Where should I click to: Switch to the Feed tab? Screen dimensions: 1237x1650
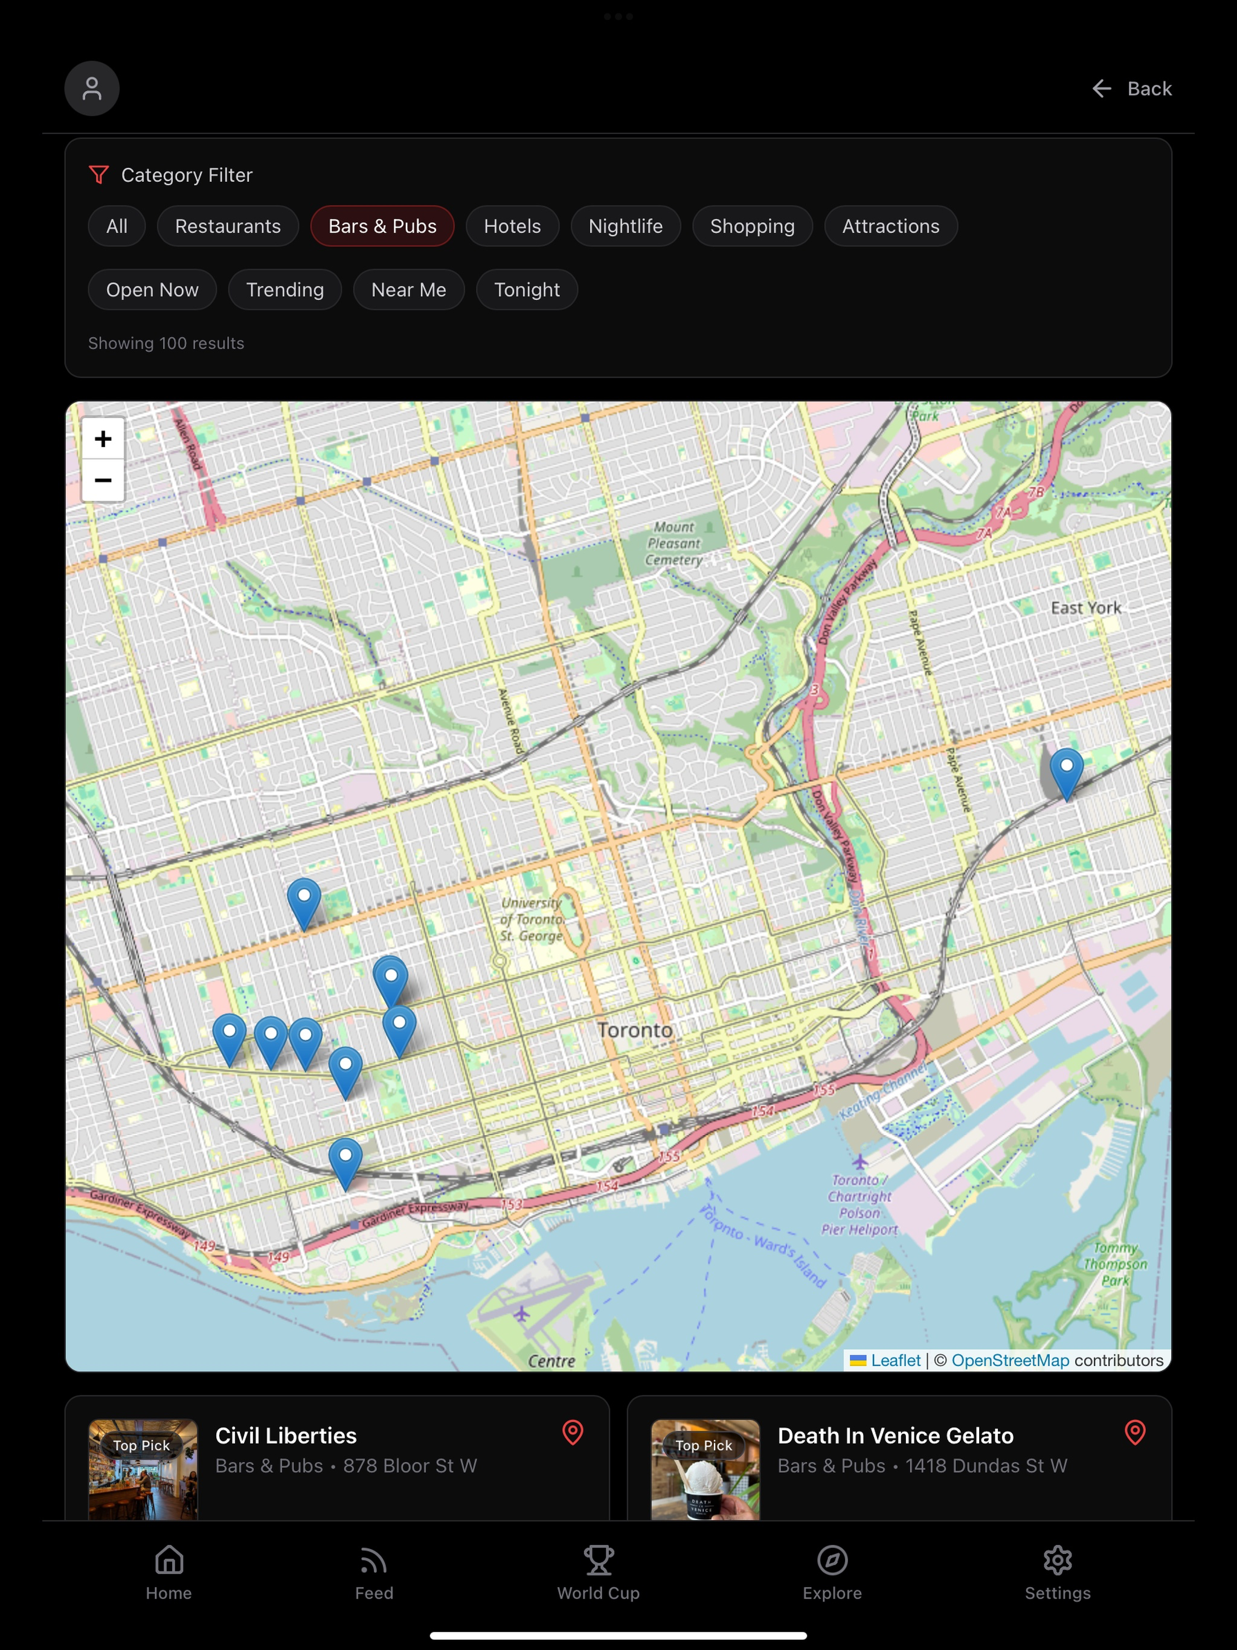coord(374,1573)
